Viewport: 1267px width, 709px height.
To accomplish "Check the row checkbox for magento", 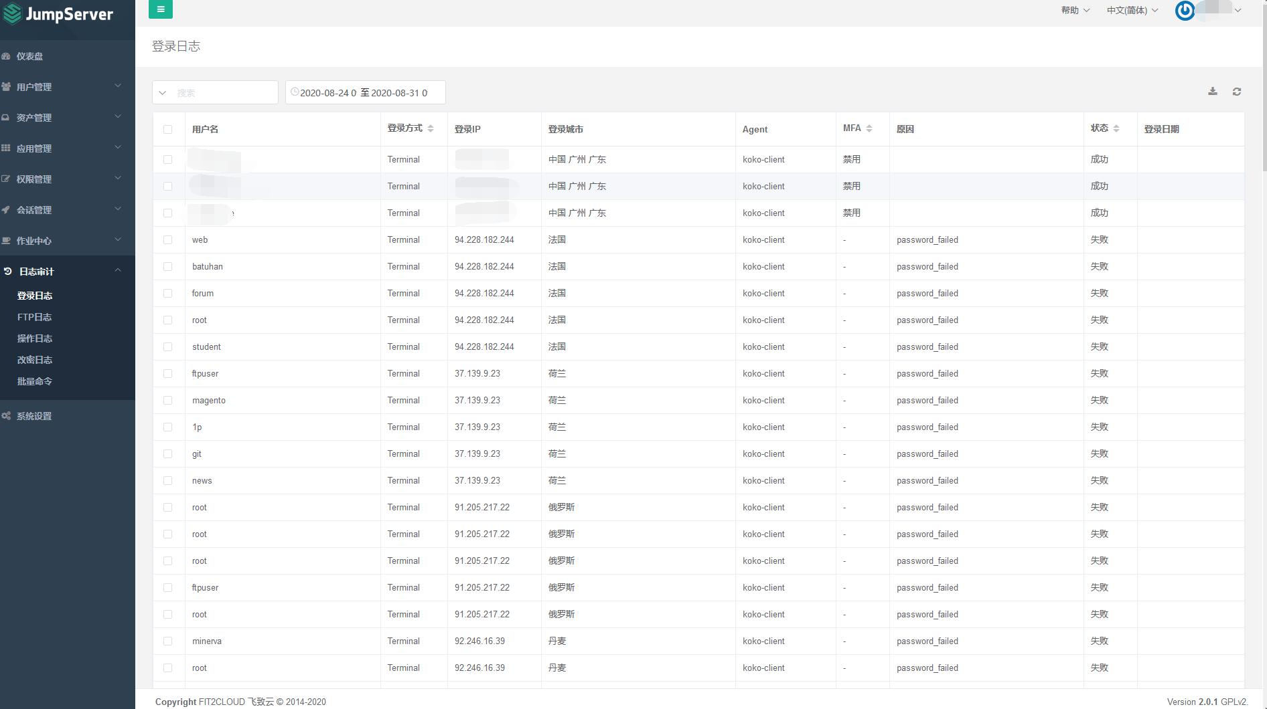I will tap(167, 401).
